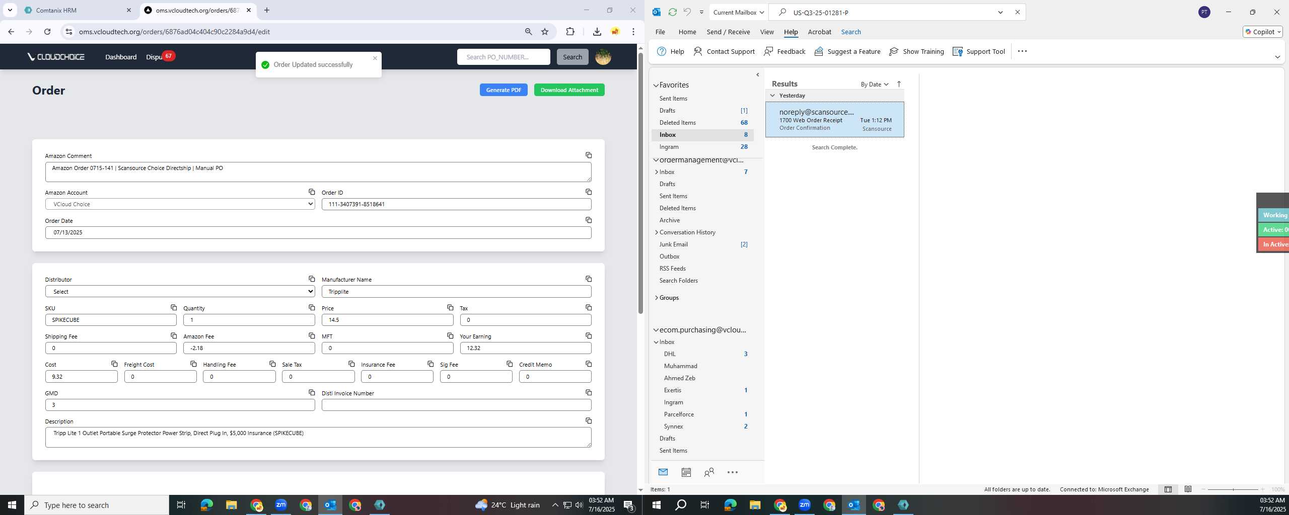
Task: Open File Explorer in left taskbar
Action: click(231, 505)
